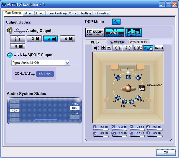Click the Analog Output speaker icon
Image resolution: width=179 pixels, height=158 pixels.
click(10, 30)
